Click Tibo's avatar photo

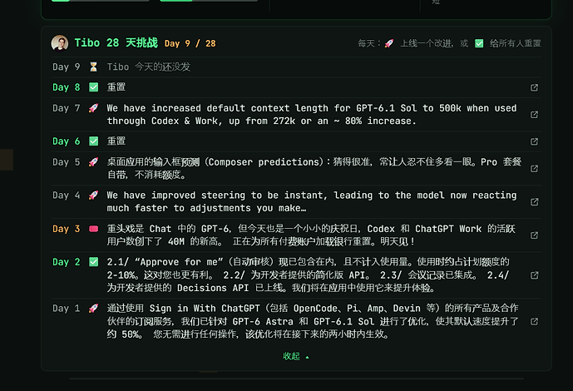(x=60, y=43)
